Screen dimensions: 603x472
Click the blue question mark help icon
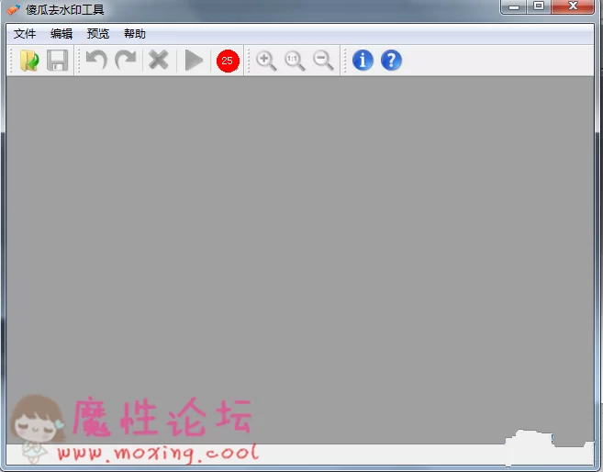point(391,61)
